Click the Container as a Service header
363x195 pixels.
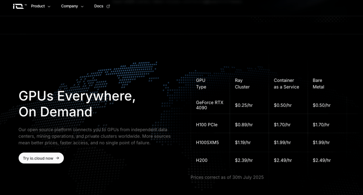click(x=286, y=84)
